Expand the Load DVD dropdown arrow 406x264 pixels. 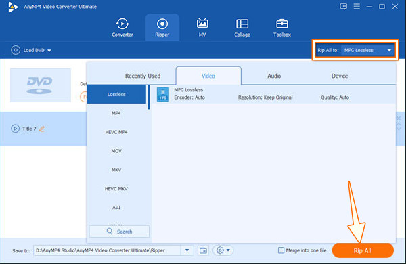(49, 51)
